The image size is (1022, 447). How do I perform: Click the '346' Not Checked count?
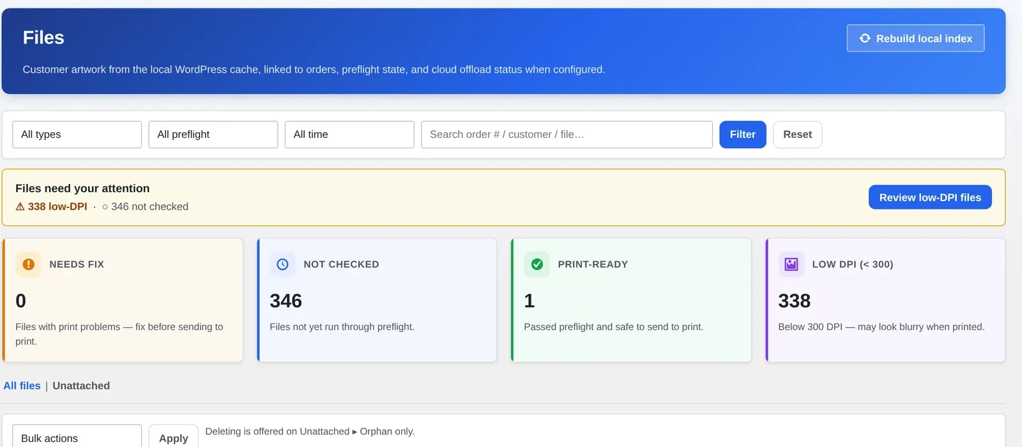point(286,301)
